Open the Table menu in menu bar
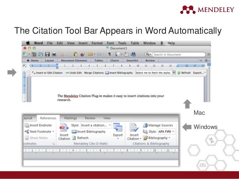This screenshot has width=239, height=179. [x=135, y=43]
